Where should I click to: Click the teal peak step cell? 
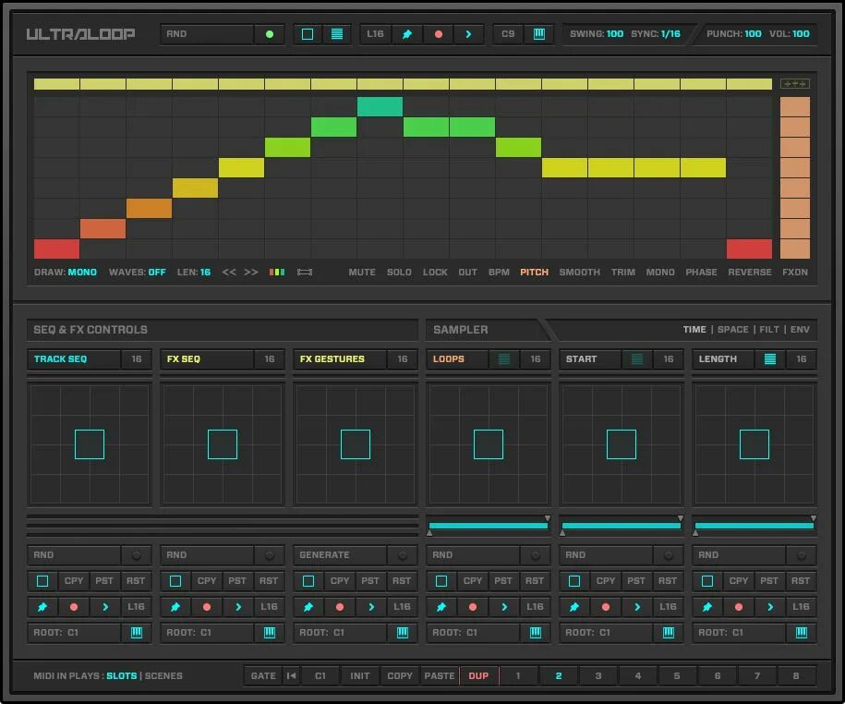pyautogui.click(x=380, y=107)
